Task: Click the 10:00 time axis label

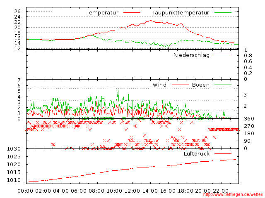Action: pyautogui.click(x=114, y=191)
